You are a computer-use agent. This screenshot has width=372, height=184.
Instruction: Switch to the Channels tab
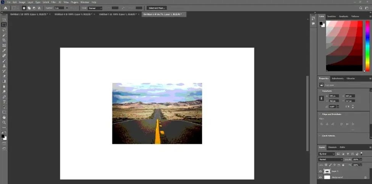point(332,147)
